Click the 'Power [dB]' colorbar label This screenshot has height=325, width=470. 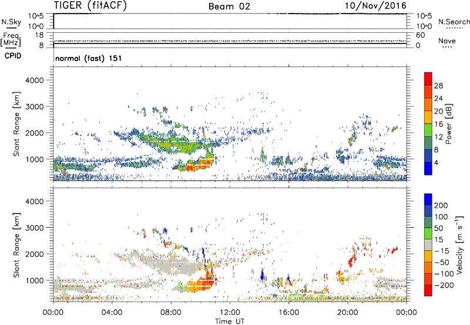[x=448, y=124]
